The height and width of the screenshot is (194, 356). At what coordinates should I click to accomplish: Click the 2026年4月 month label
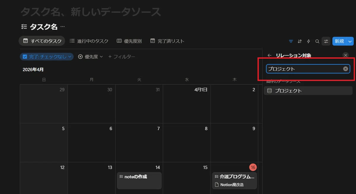pos(33,70)
